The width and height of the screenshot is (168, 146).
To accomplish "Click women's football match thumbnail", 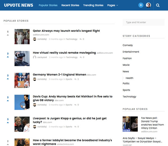I will (x=22, y=80).
